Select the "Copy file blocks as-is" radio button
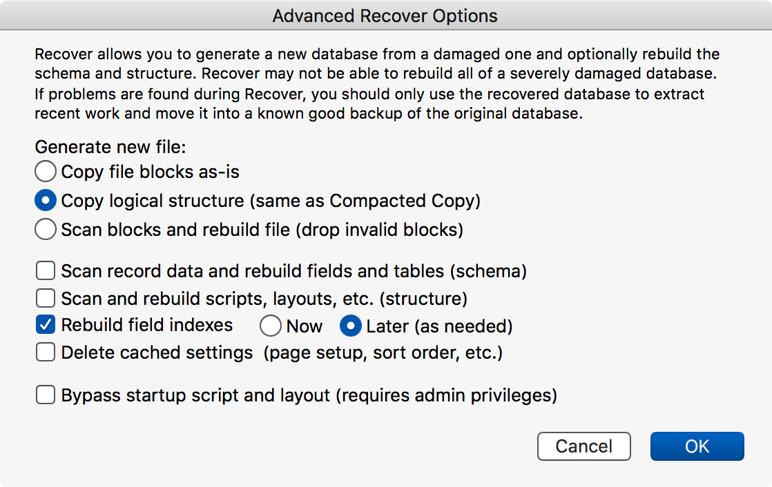 [46, 171]
